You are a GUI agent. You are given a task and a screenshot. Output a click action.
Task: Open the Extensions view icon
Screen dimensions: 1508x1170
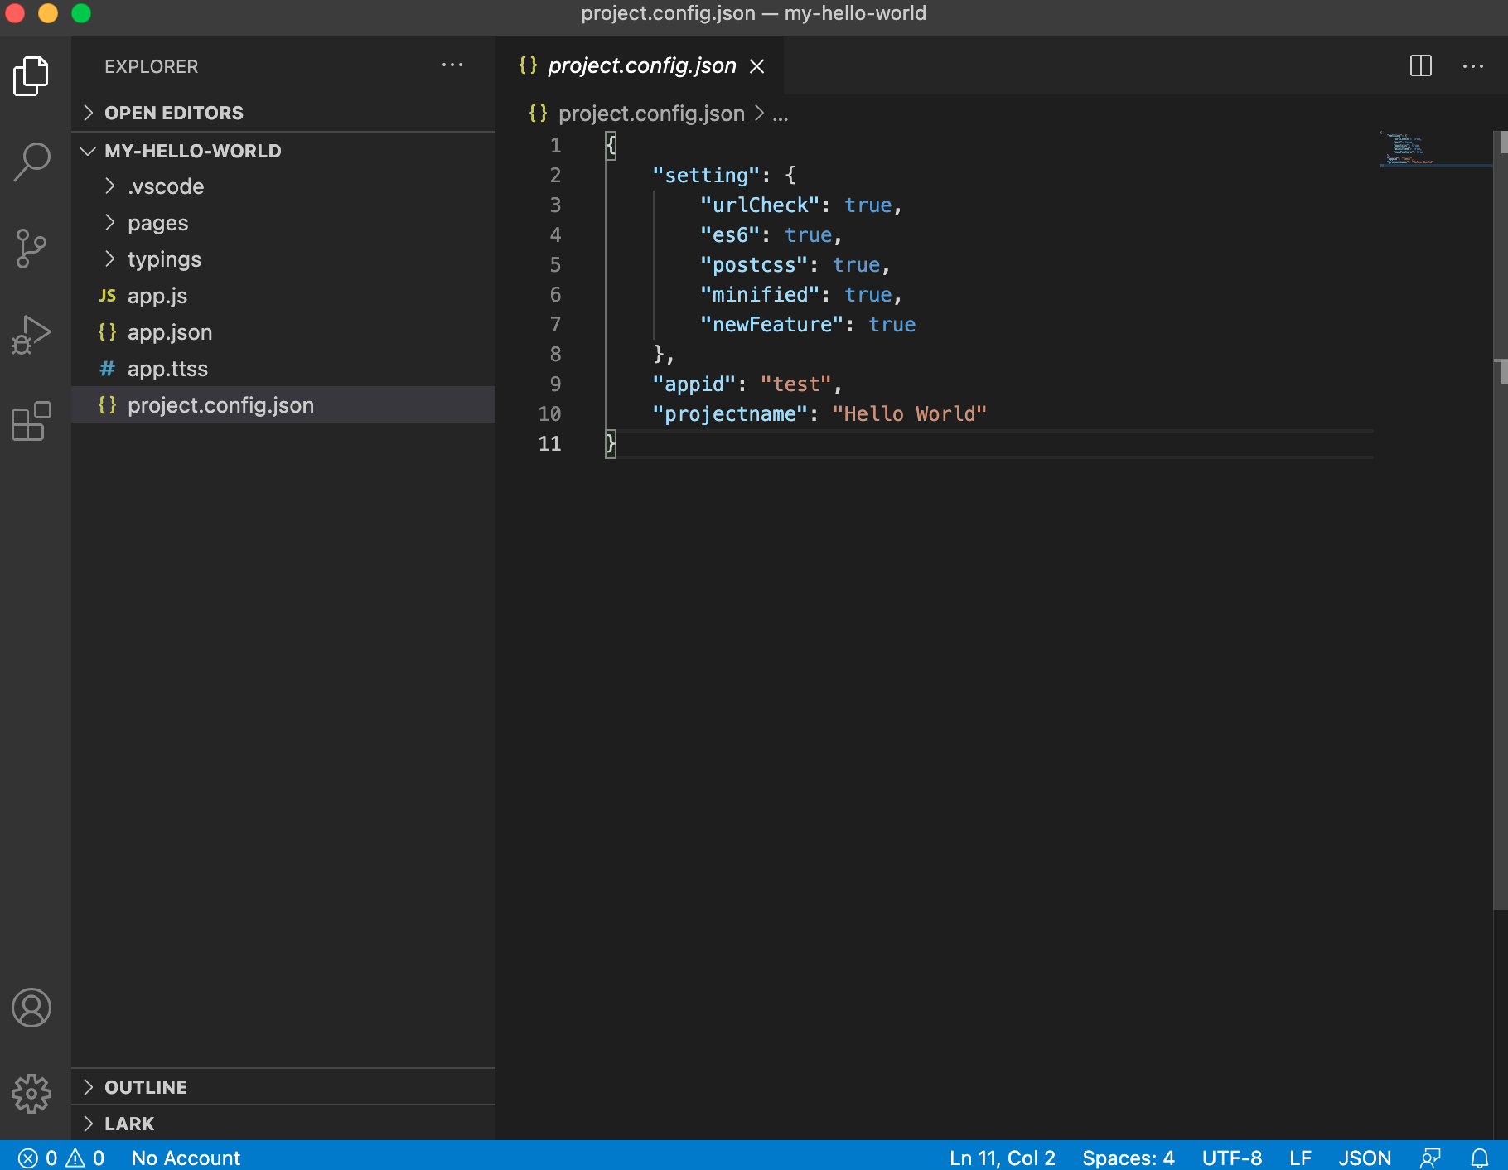click(31, 421)
